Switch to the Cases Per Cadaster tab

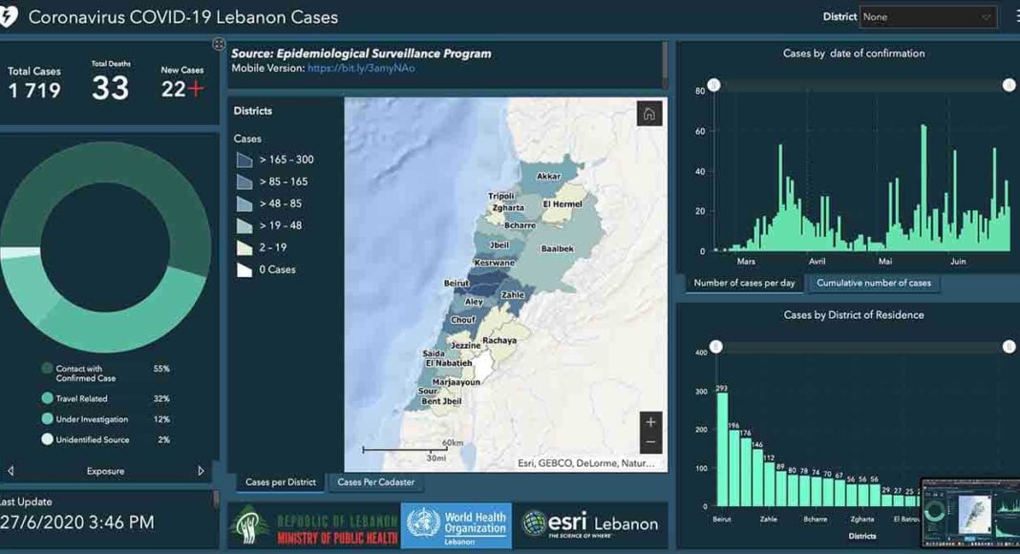point(375,482)
